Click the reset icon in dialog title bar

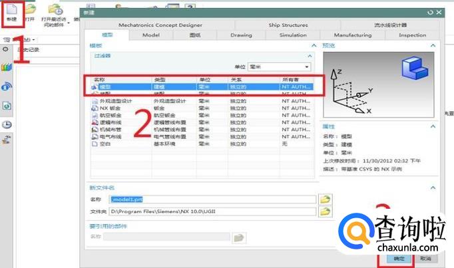tap(430, 13)
